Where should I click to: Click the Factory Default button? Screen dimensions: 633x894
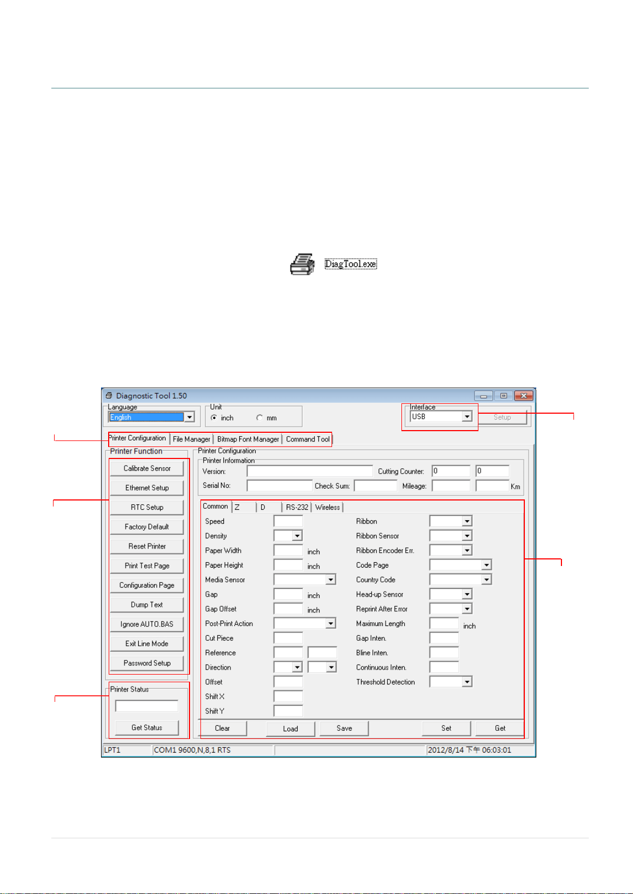point(147,527)
